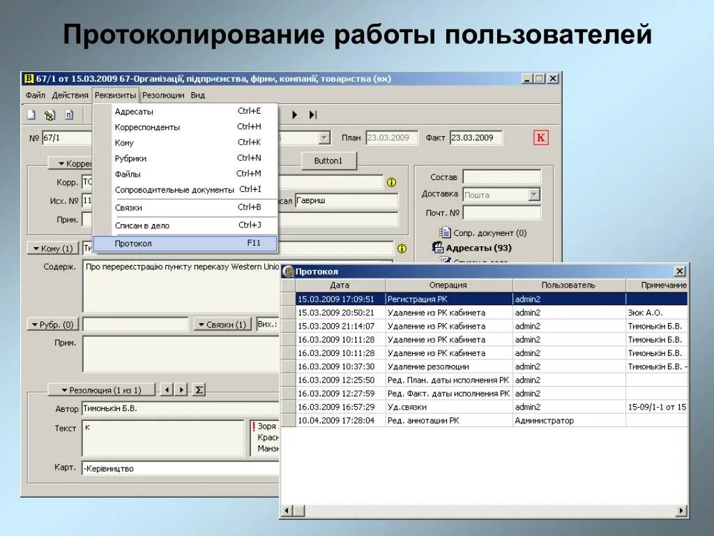Screen dimensions: 714x536
Task: Open Адресаты (93) link
Action: (x=472, y=248)
